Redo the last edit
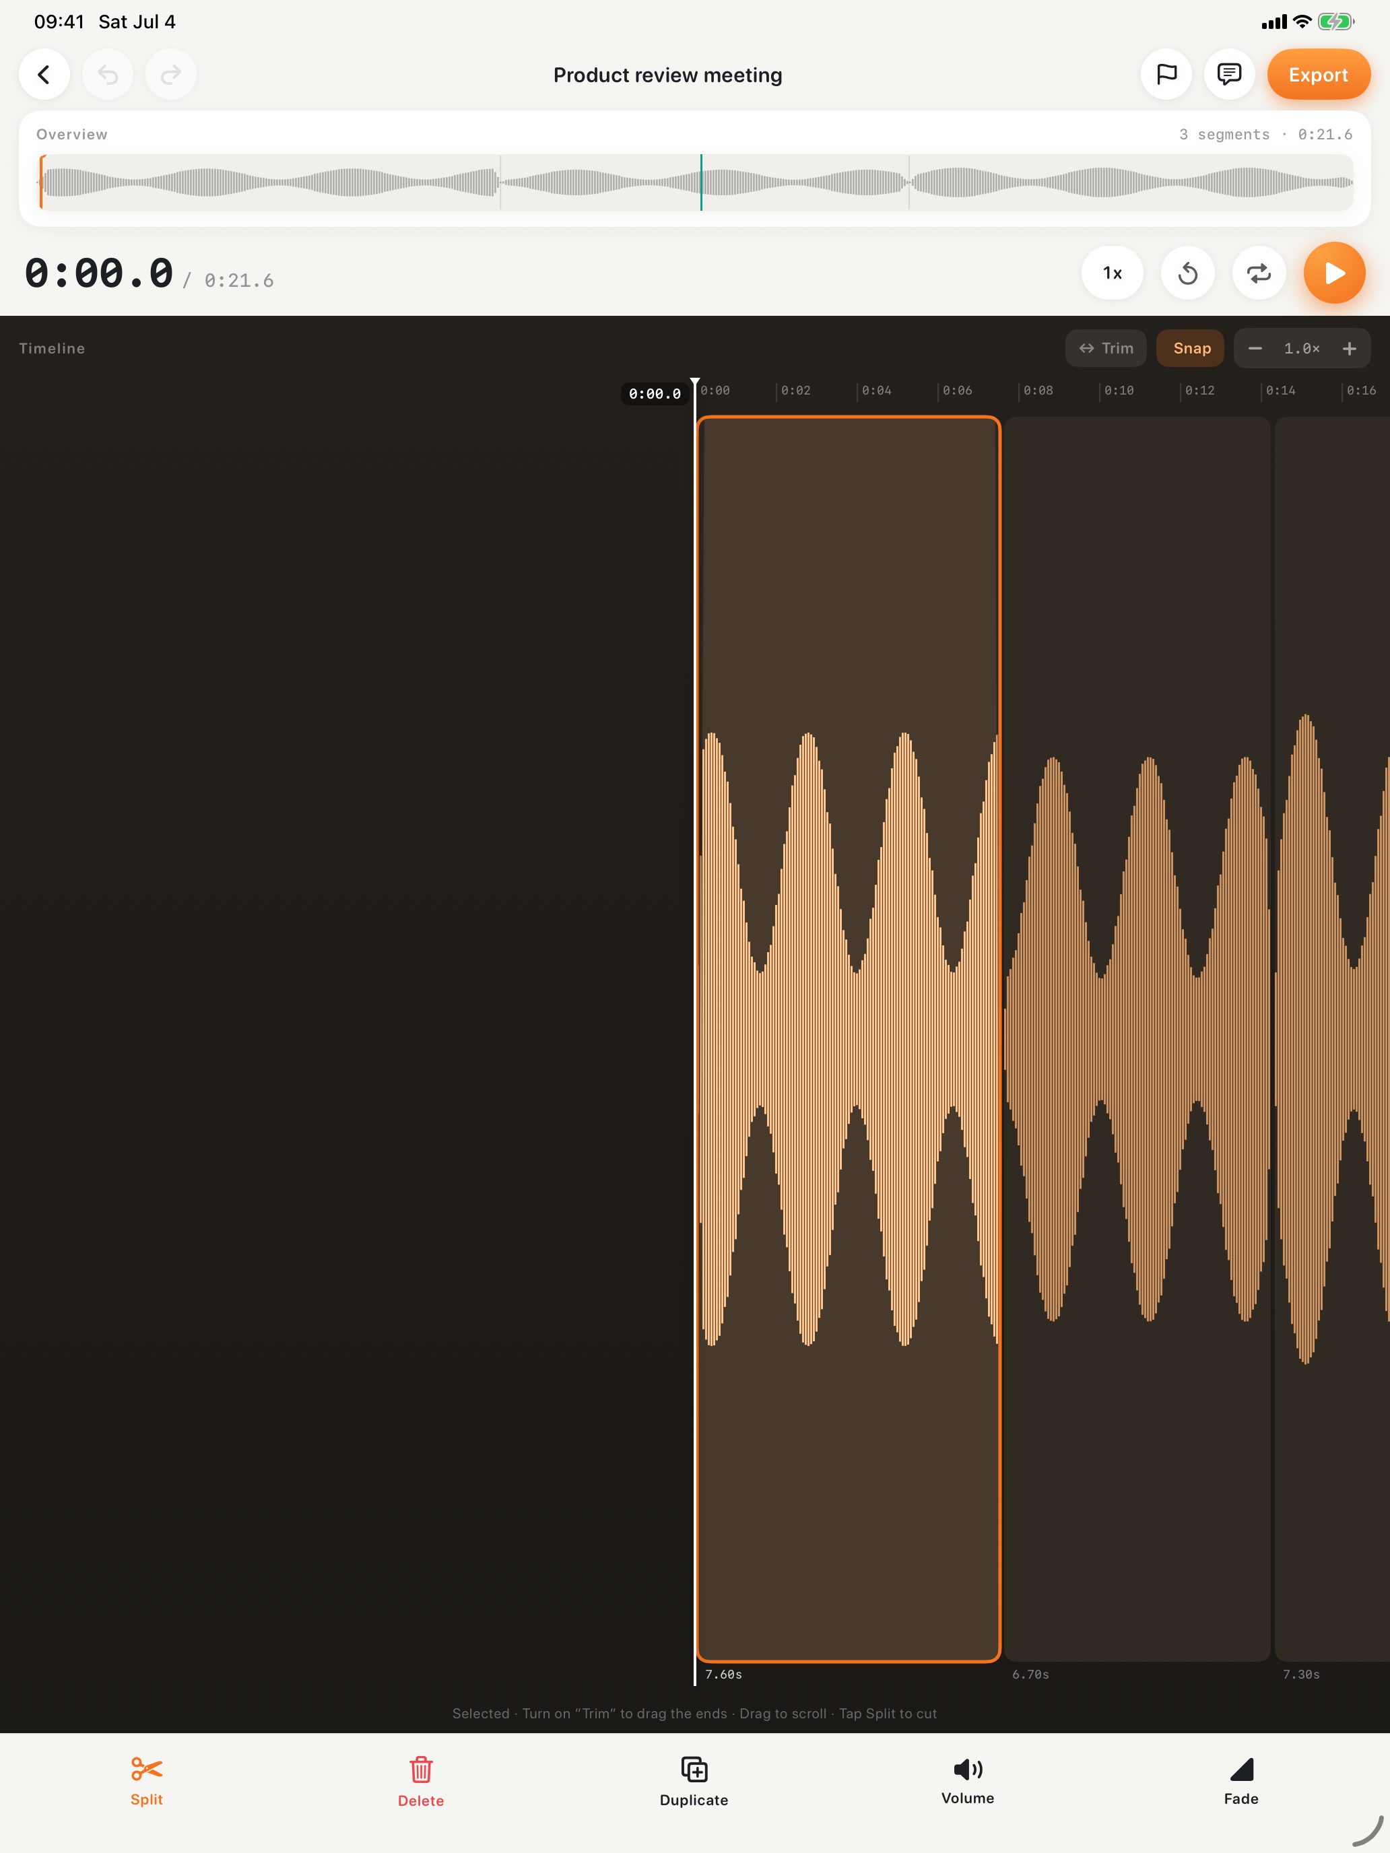Image resolution: width=1390 pixels, height=1853 pixels. click(171, 75)
